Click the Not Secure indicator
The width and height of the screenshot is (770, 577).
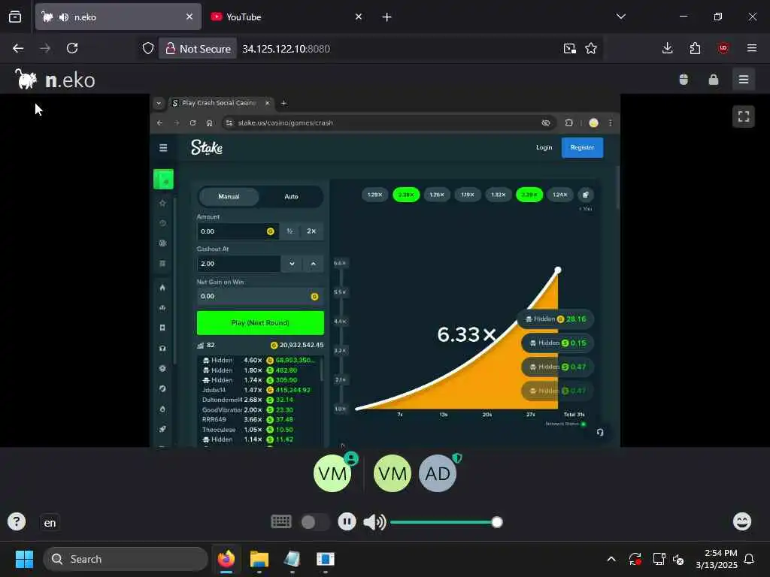pyautogui.click(x=198, y=49)
